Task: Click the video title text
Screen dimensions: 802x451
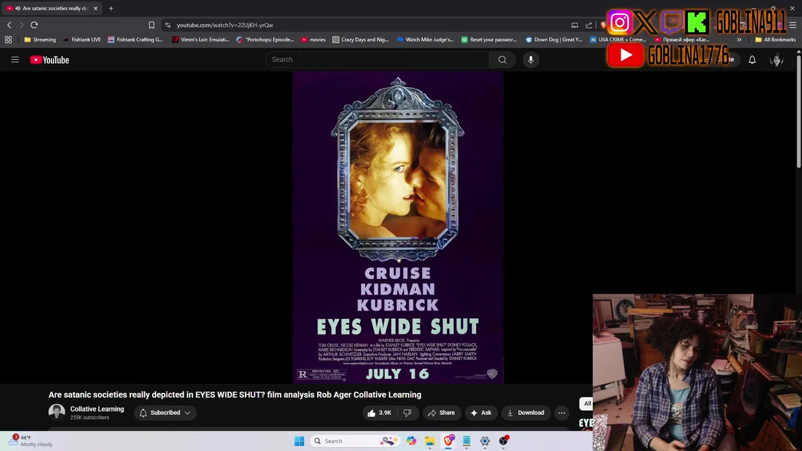Action: (x=235, y=395)
